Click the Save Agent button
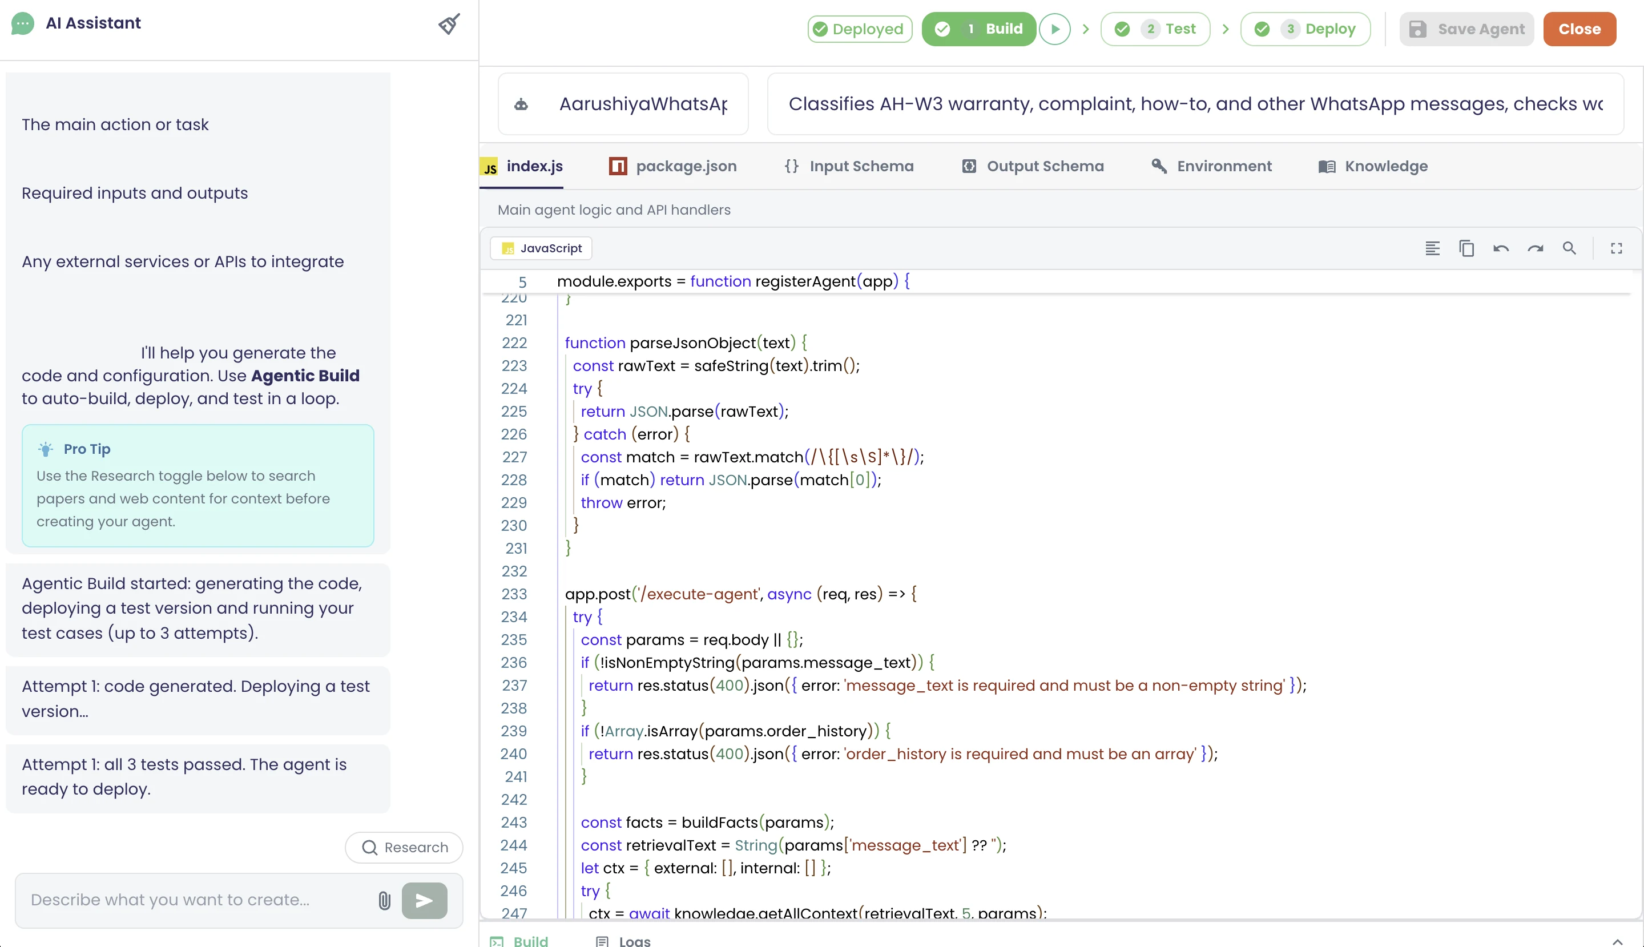Screen dimensions: 1644x947 1466,29
